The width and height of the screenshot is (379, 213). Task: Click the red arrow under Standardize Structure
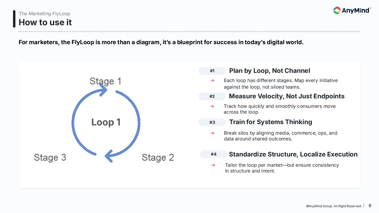[x=213, y=165]
